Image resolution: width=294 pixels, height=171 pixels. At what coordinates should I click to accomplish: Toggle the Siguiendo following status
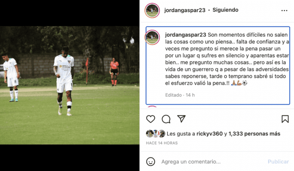click(x=225, y=10)
